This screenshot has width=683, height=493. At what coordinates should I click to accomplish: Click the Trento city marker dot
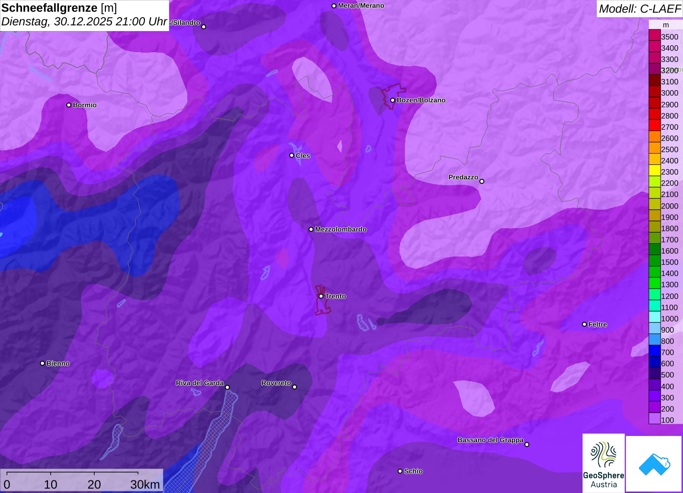coord(321,296)
